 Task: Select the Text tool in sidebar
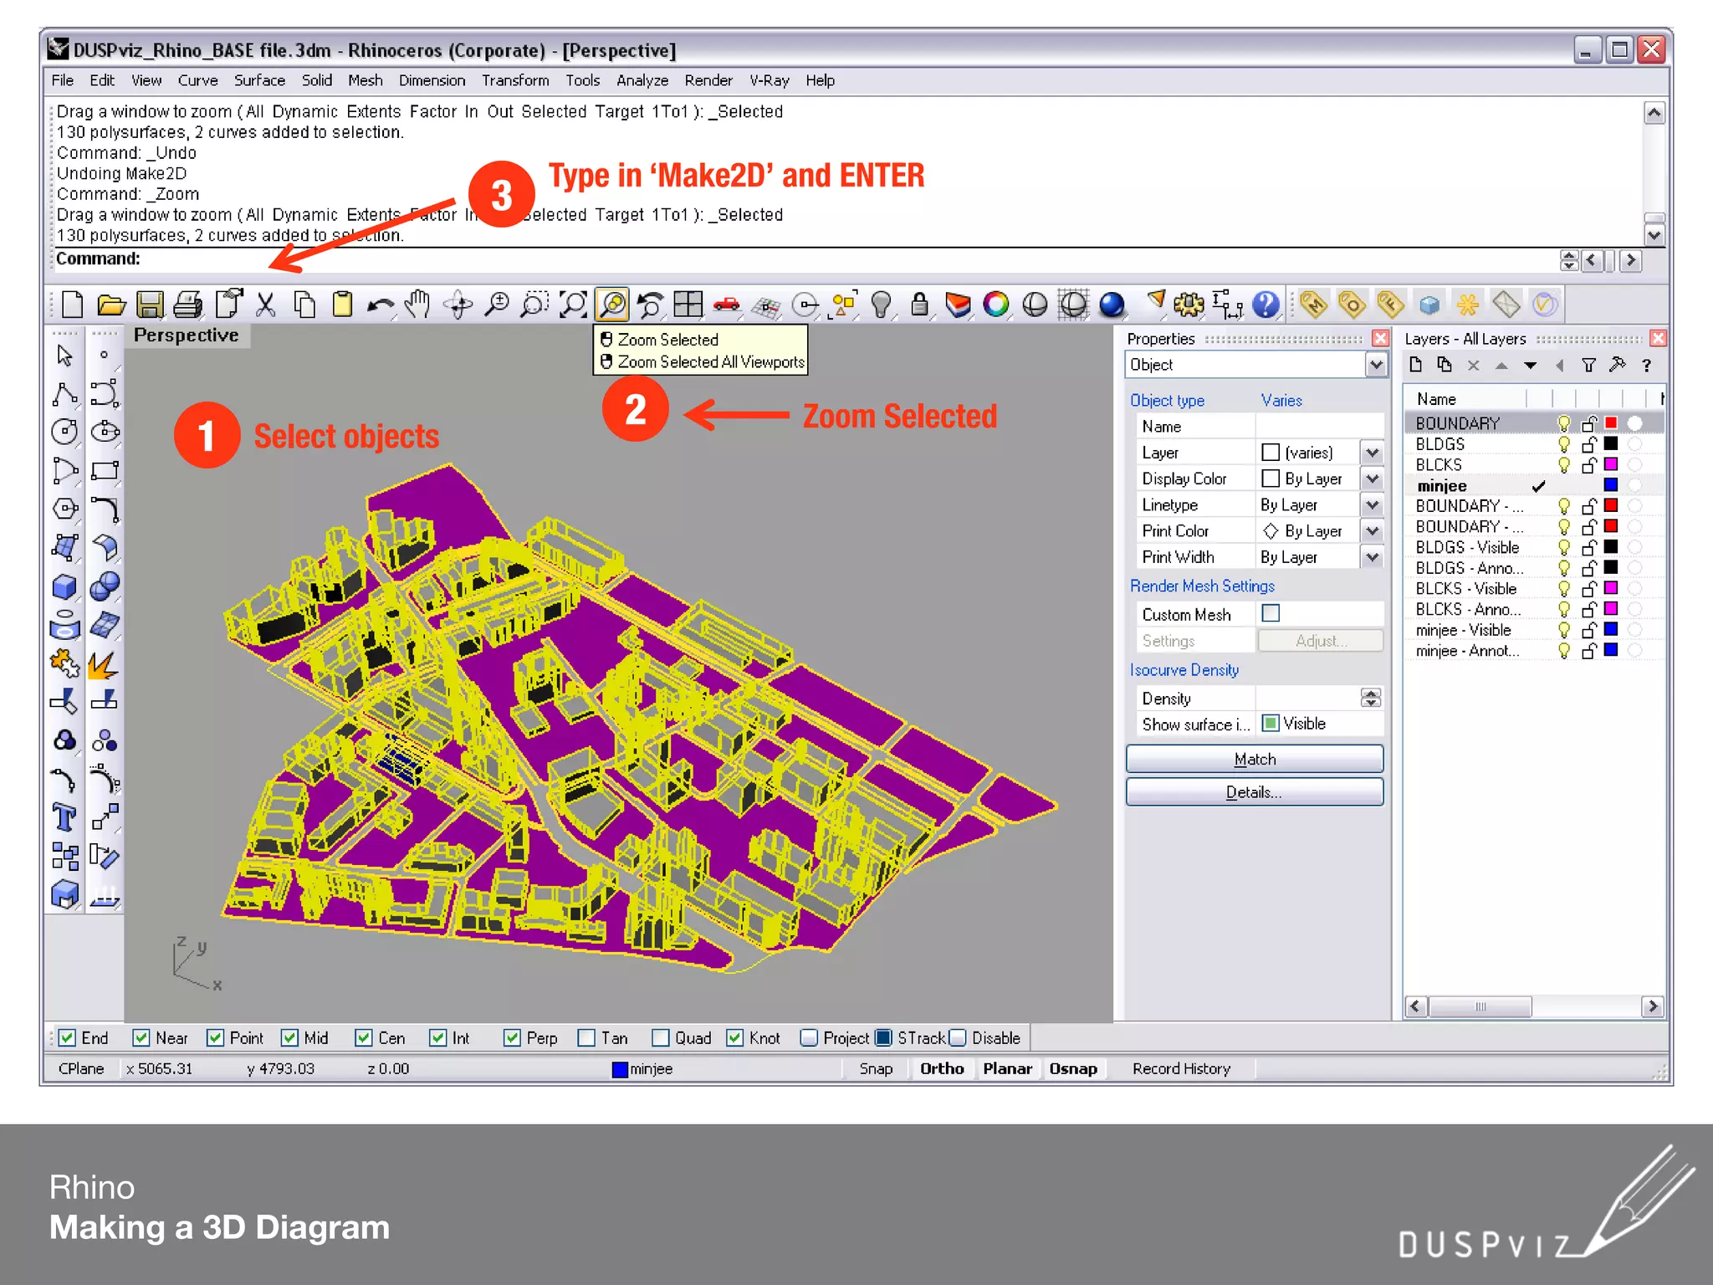point(64,817)
